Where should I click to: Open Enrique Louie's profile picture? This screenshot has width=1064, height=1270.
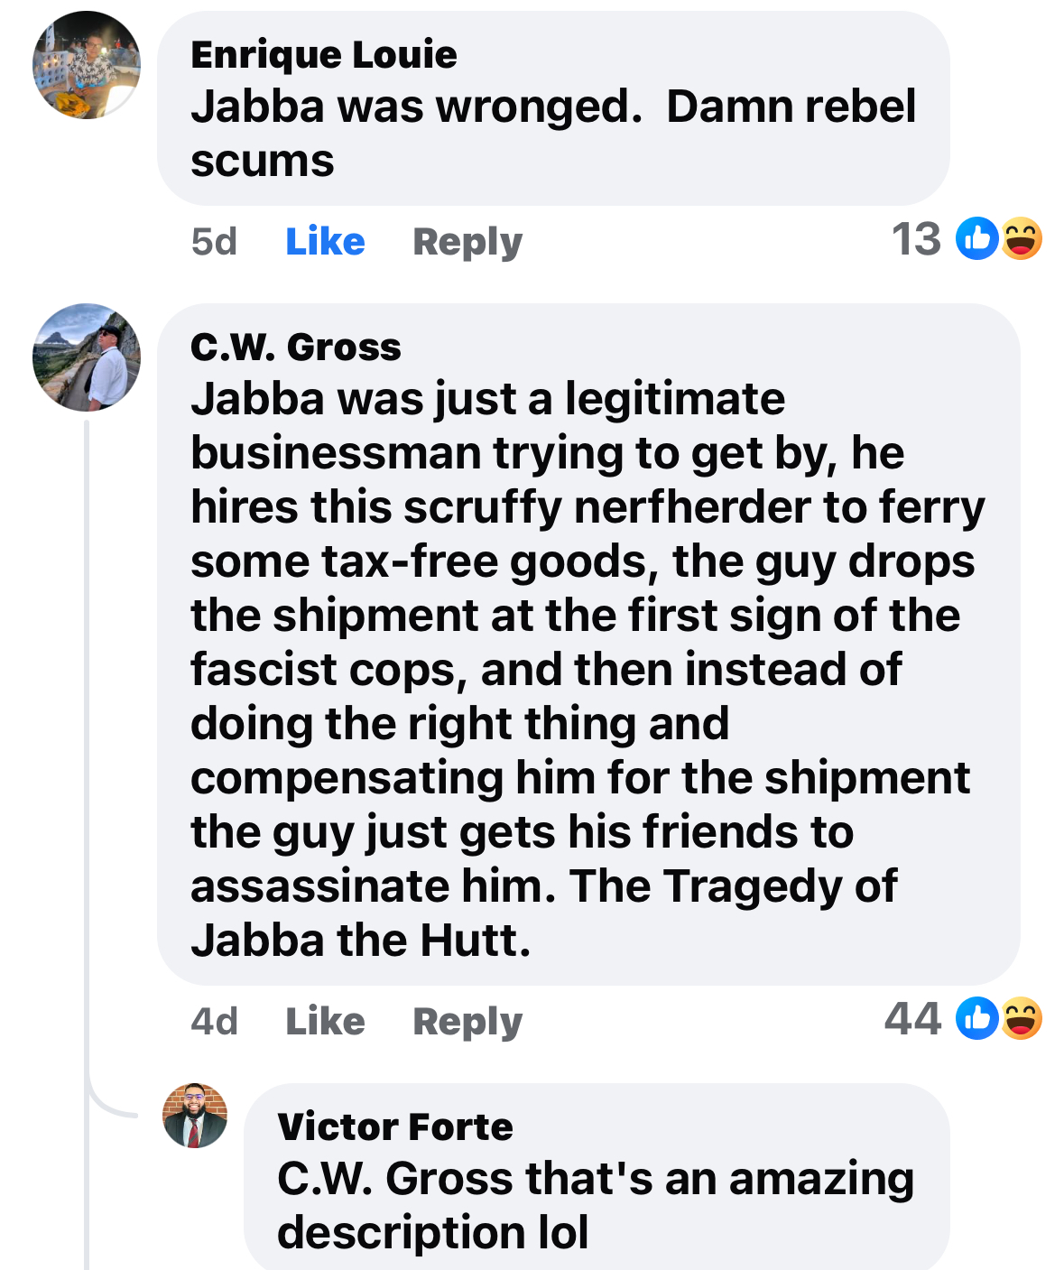[x=87, y=65]
